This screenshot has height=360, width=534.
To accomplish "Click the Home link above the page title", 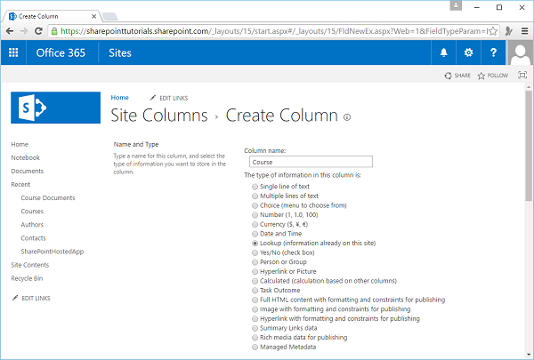I will (119, 97).
